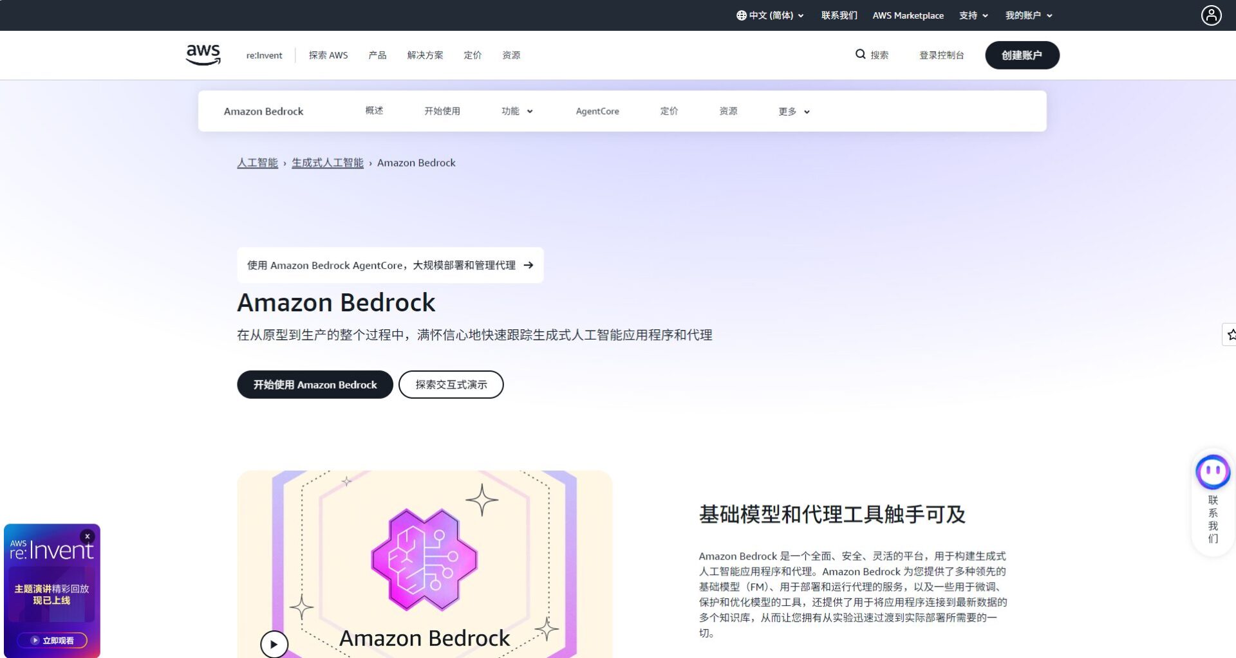Switch to the AgentCore tab
The height and width of the screenshot is (658, 1236).
(x=597, y=111)
